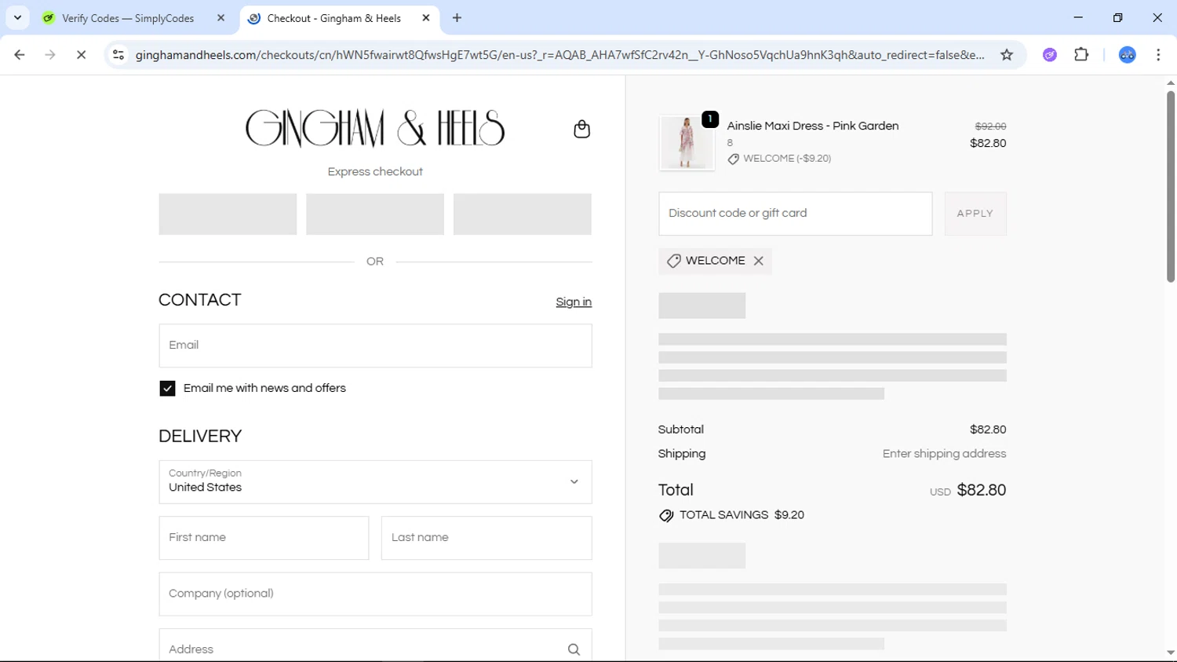Click the browser address bar URL
Screen dimensions: 1177x662
(559, 55)
